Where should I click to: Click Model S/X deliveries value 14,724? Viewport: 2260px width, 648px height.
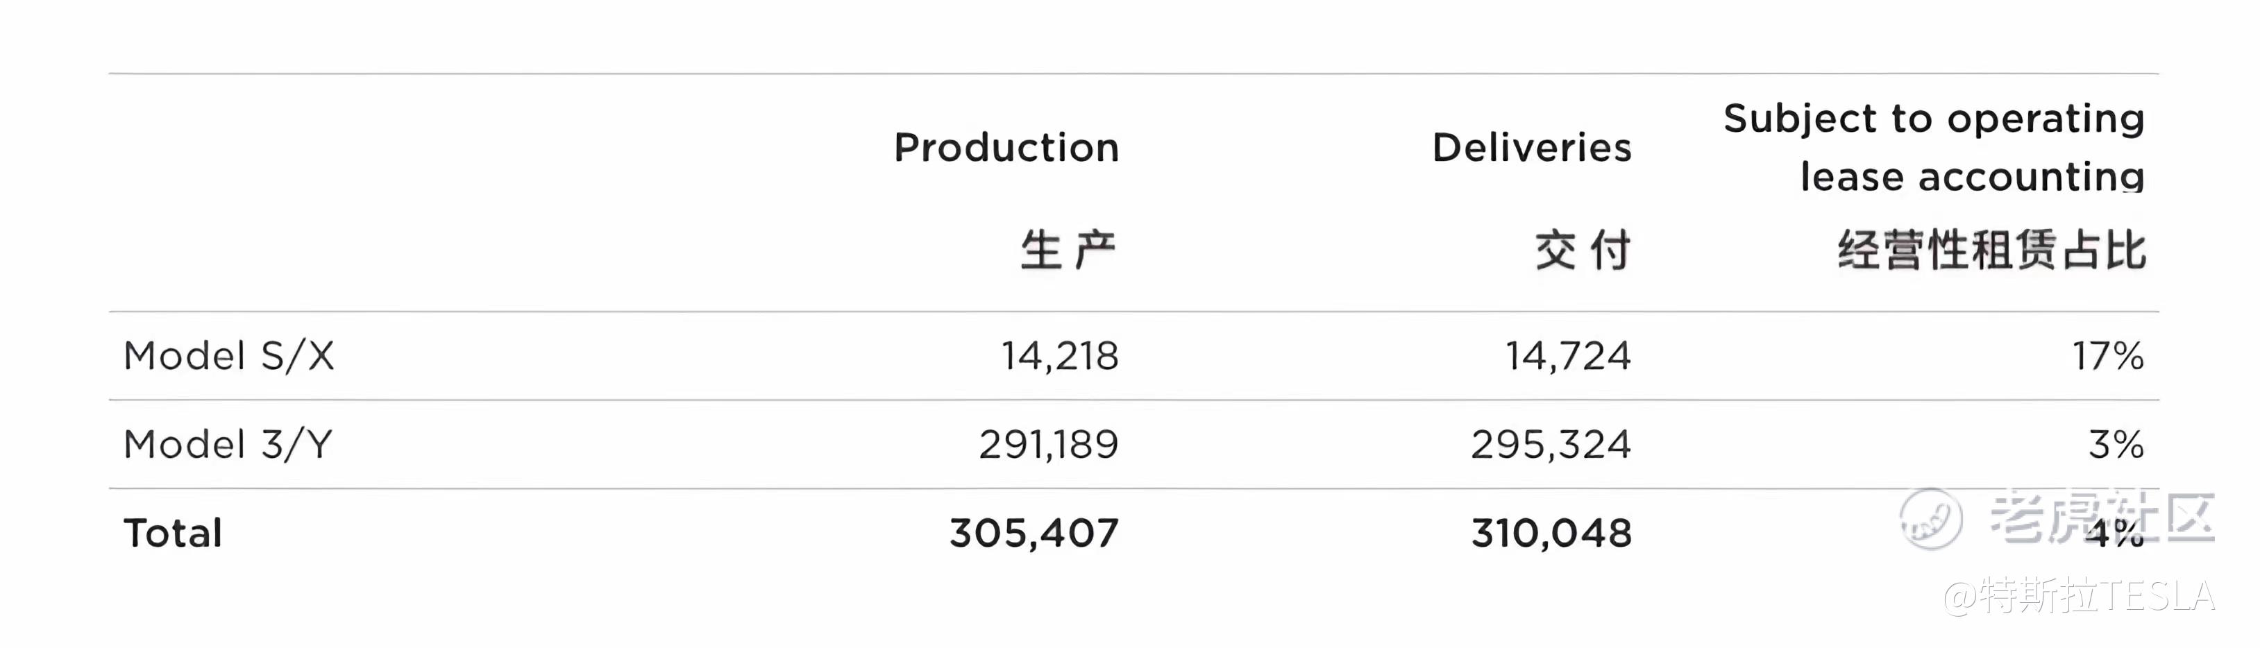tap(1568, 356)
